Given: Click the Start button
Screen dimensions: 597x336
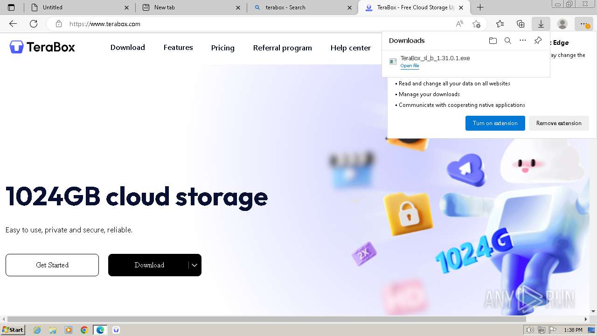Looking at the screenshot, I should point(13,330).
